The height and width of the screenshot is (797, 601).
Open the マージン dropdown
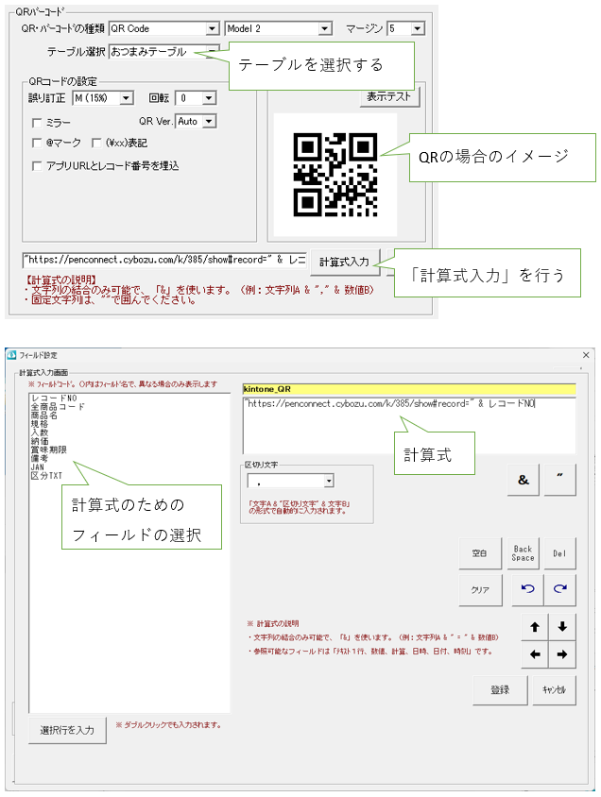coord(418,28)
